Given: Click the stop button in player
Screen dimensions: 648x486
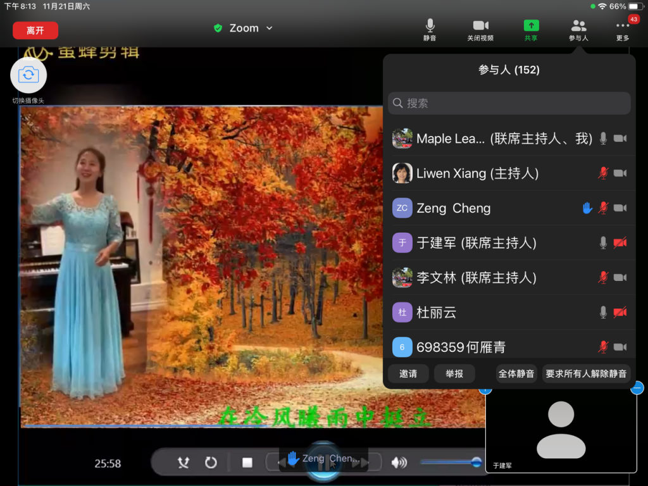Looking at the screenshot, I should click(247, 463).
